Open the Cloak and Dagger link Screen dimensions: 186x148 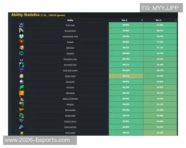[70, 70]
